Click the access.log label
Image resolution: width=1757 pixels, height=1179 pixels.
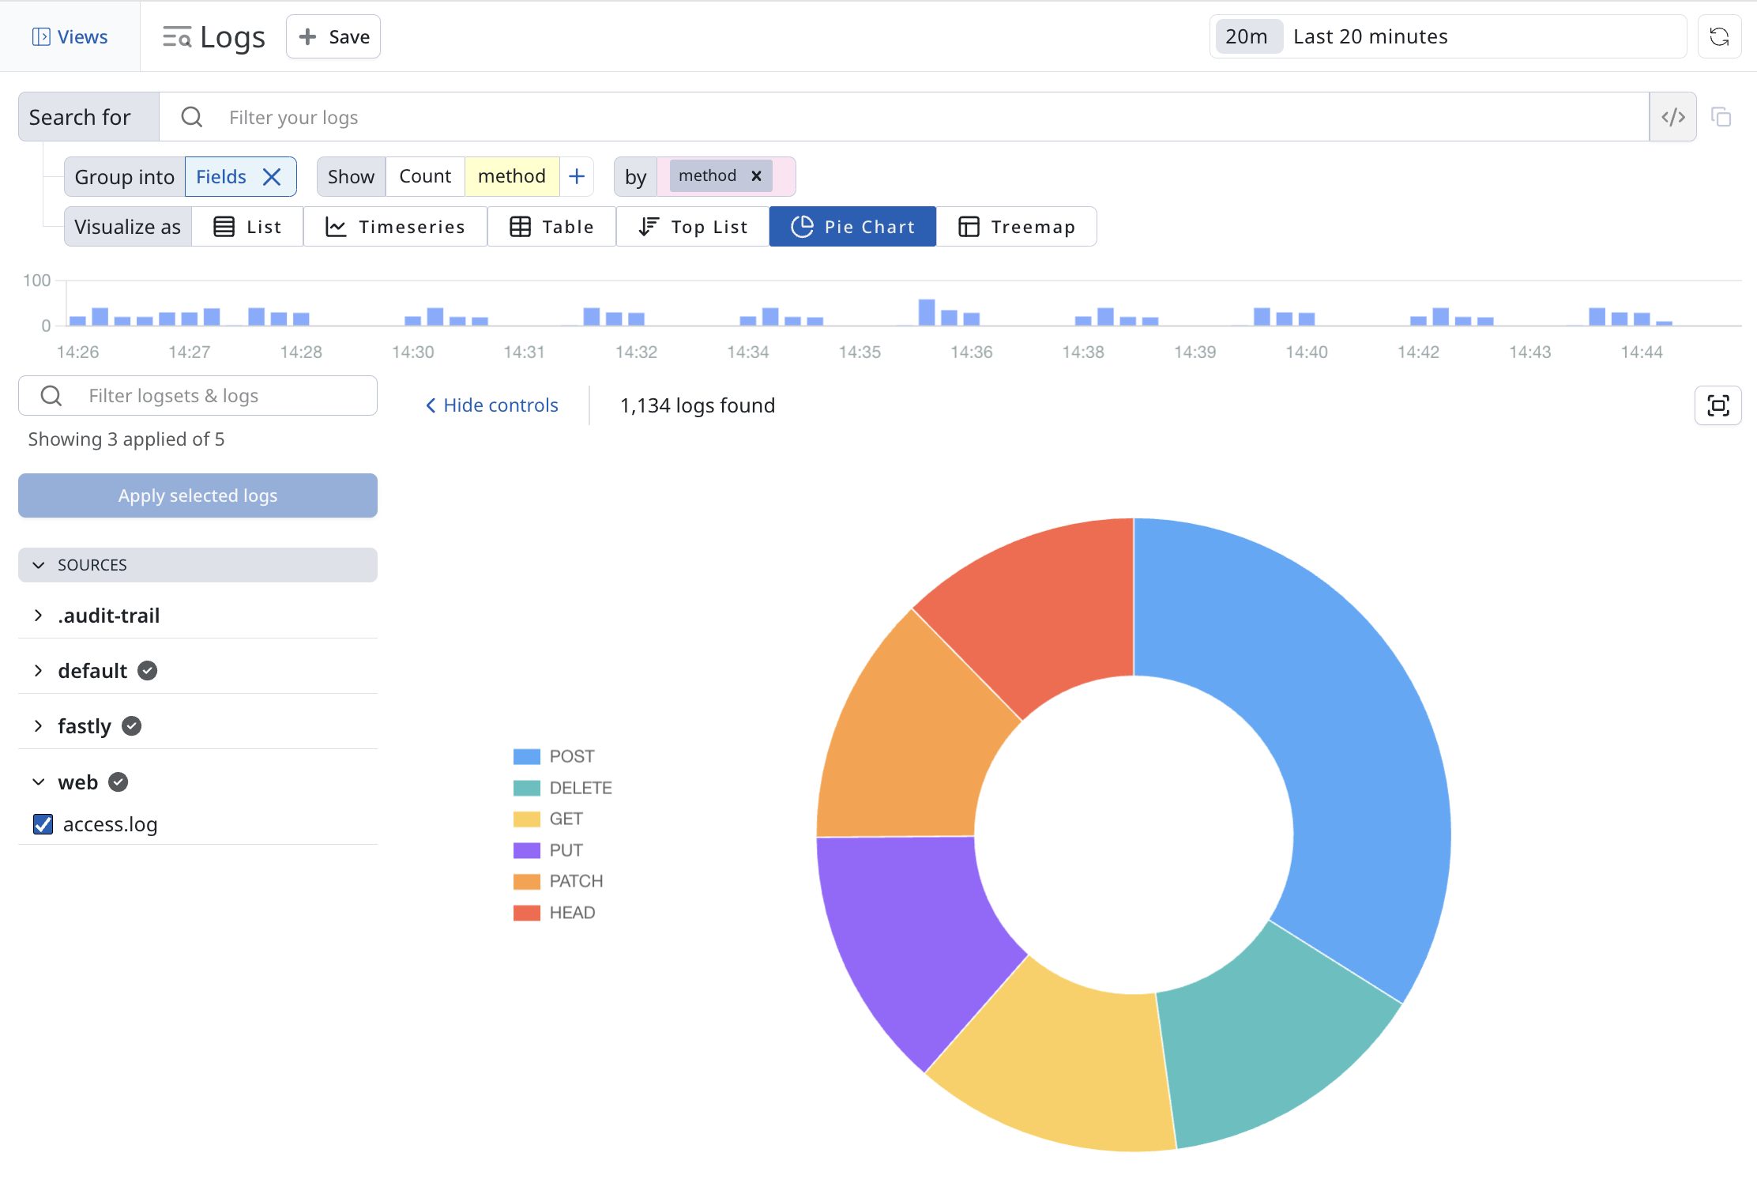click(x=110, y=824)
